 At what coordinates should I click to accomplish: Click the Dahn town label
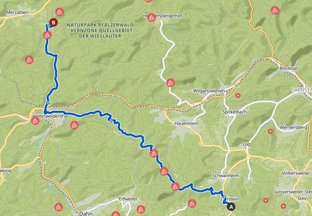[86, 213]
